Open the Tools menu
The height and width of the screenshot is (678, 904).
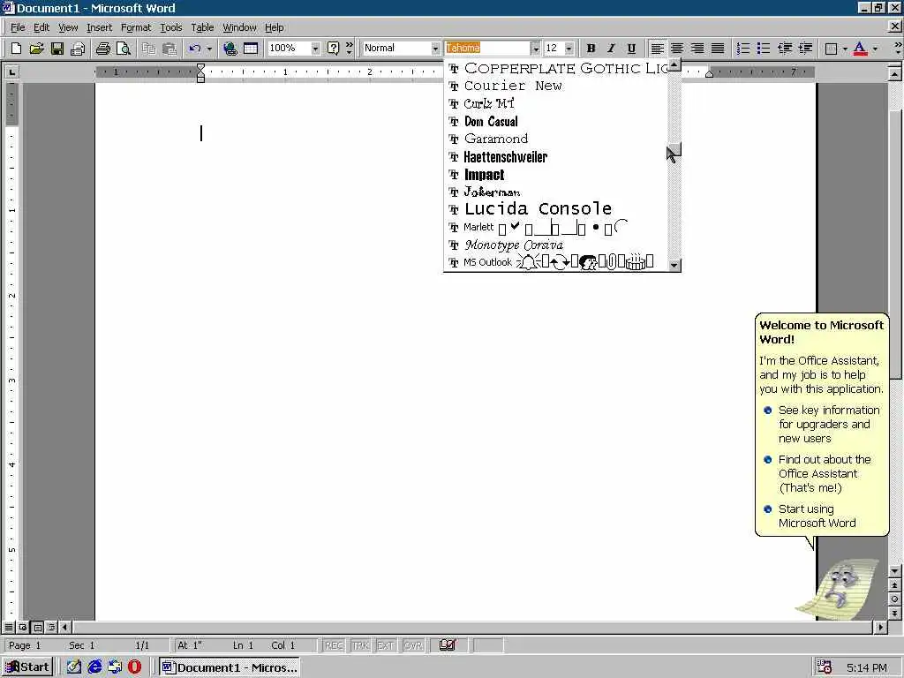[x=170, y=27]
